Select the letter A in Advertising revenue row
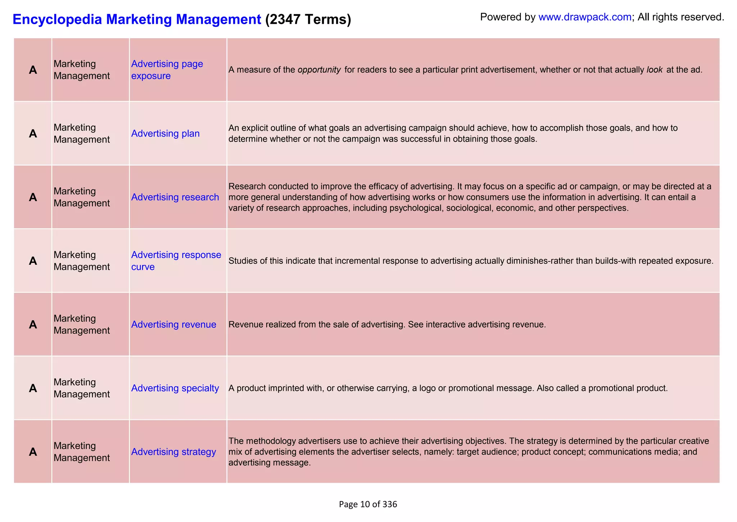 (33, 325)
